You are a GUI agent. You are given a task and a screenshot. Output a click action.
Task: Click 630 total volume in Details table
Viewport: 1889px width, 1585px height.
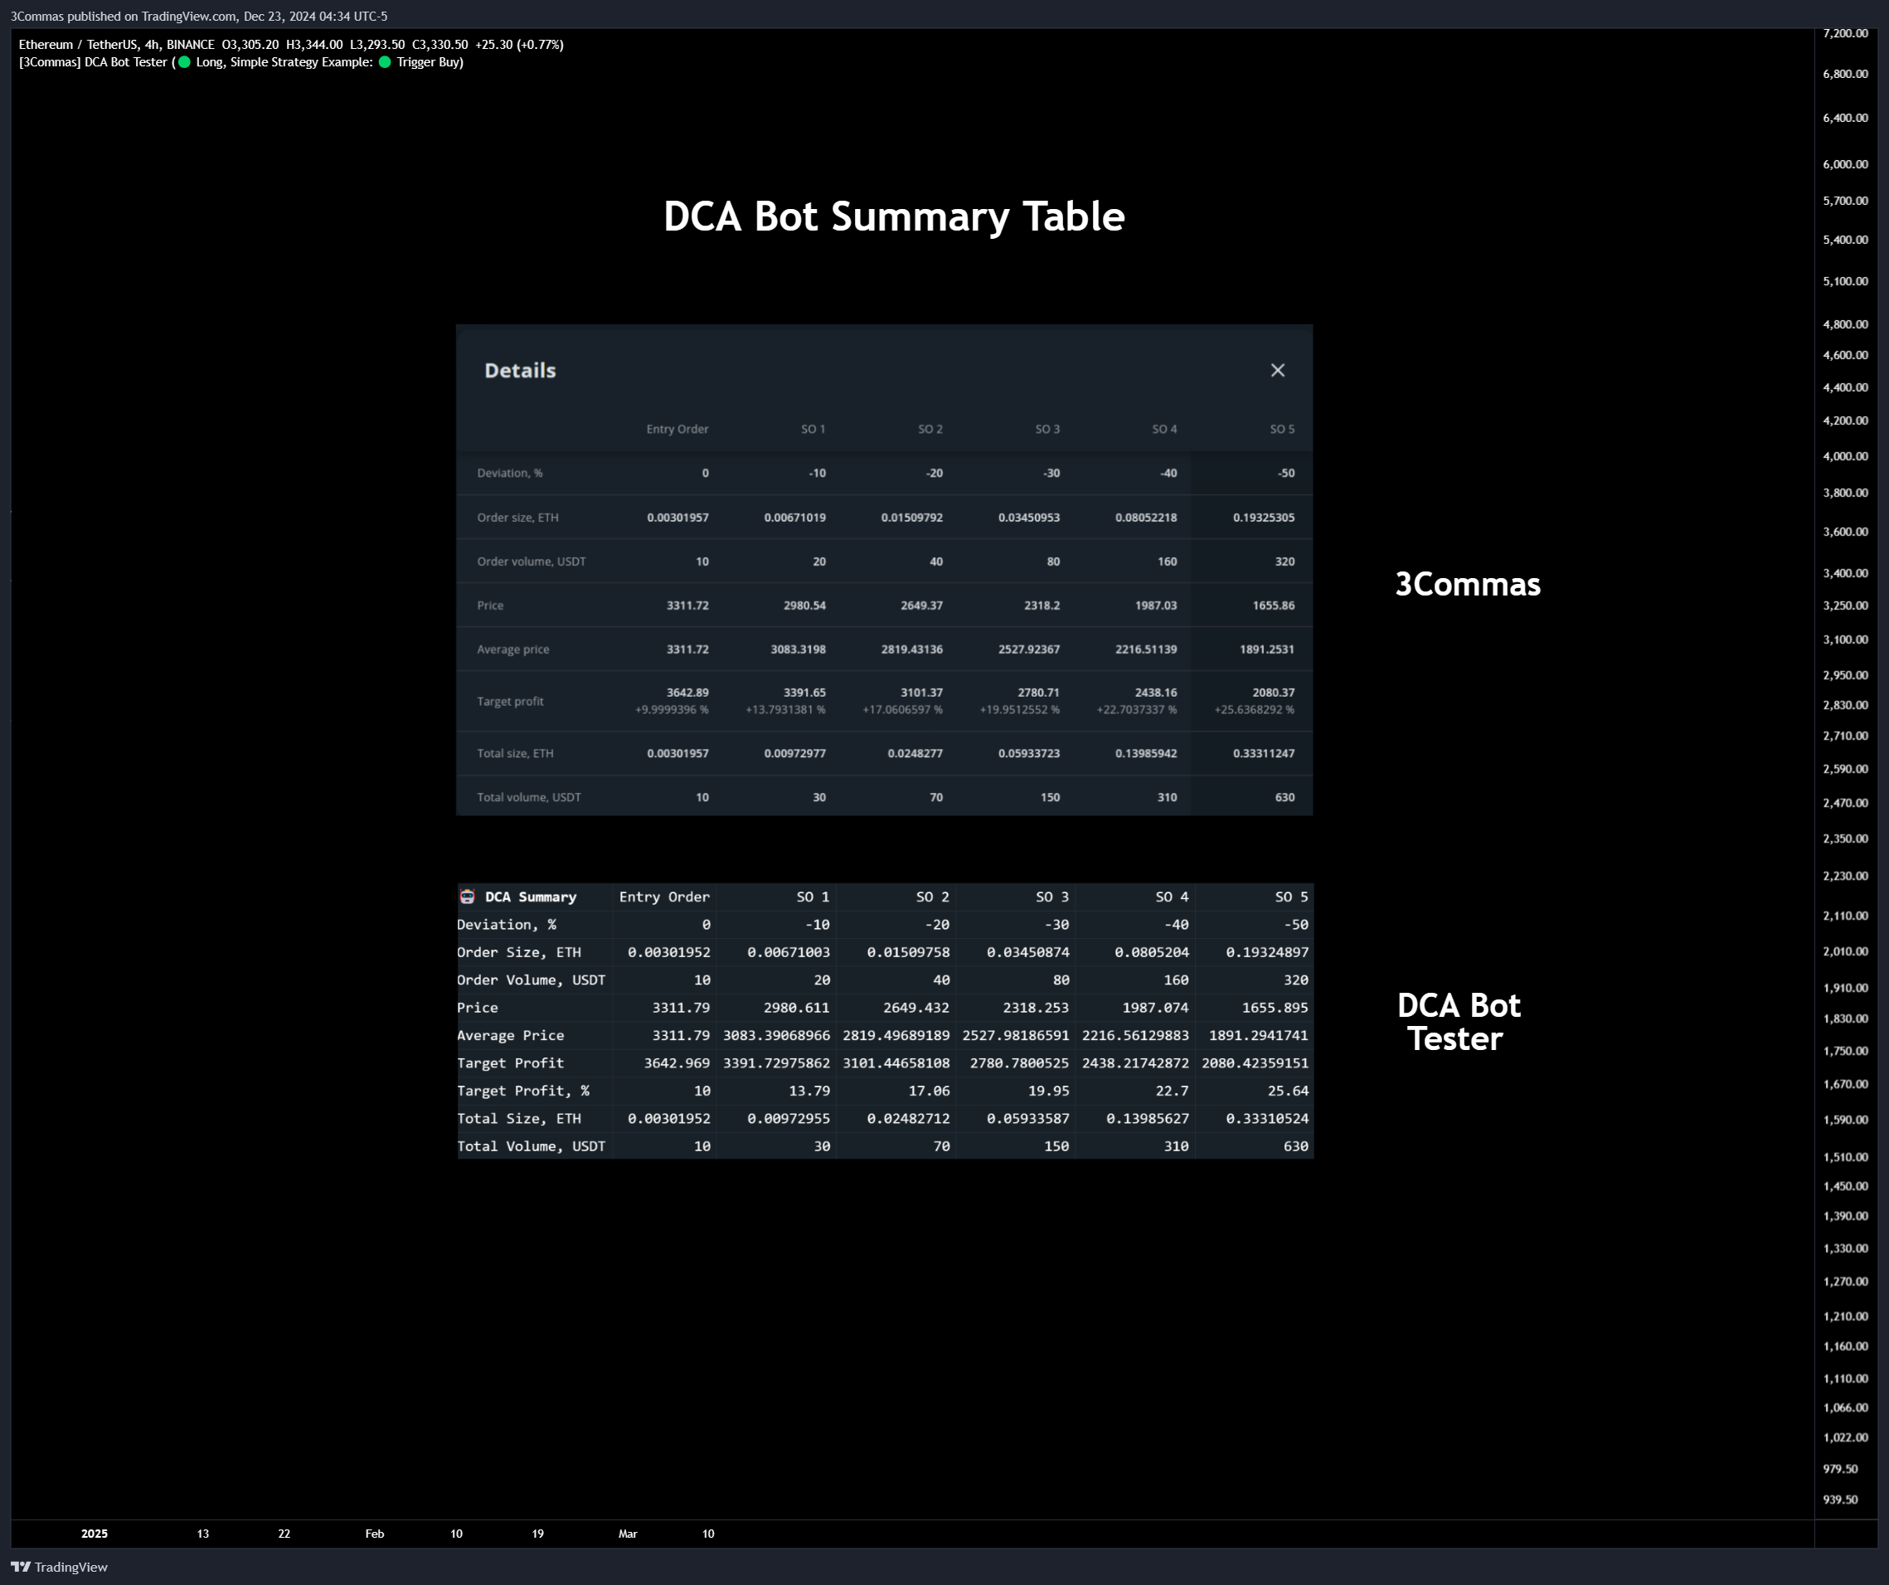pos(1284,798)
